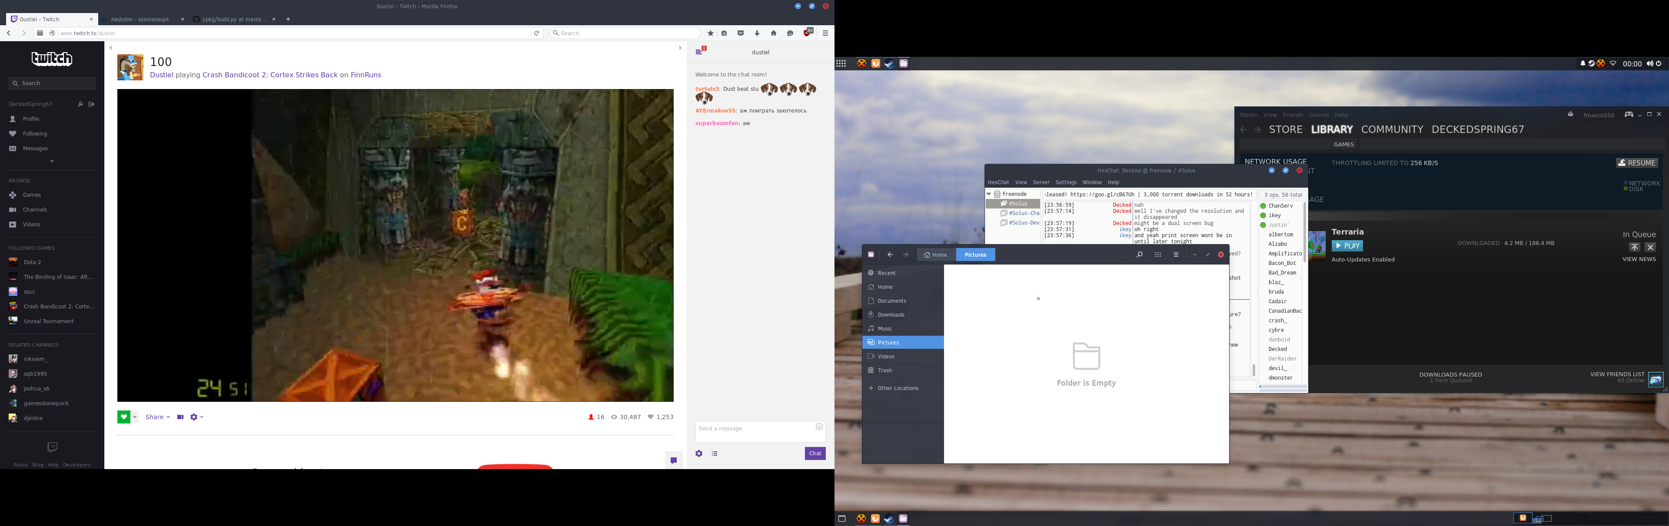Click the volume icon in top panel

tap(1649, 63)
